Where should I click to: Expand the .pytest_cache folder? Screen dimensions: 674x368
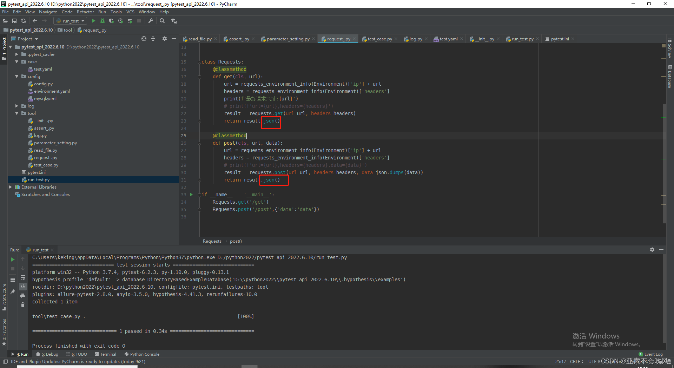pyautogui.click(x=17, y=54)
